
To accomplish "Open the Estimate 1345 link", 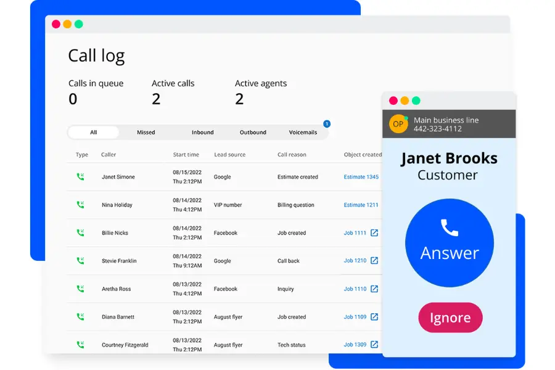I will click(x=361, y=177).
